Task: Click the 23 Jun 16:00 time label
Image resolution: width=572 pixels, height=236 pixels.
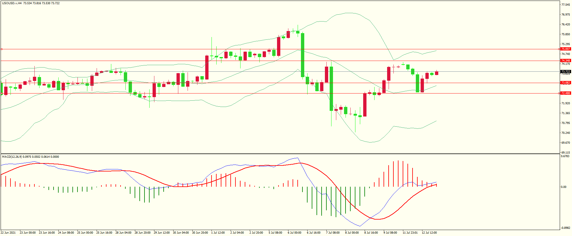Action: 47,233
